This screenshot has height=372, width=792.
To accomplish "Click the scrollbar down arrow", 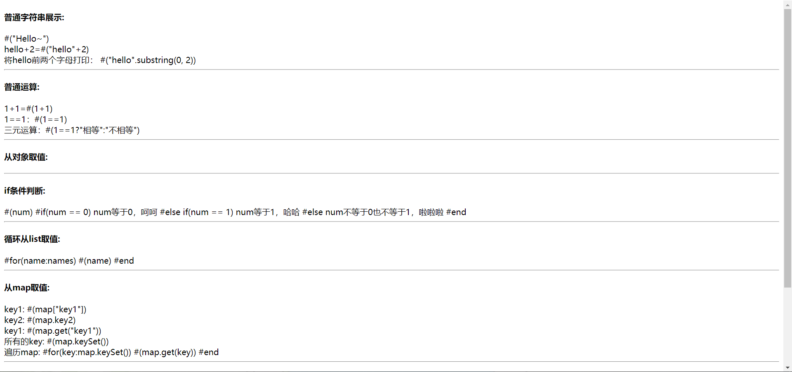I will click(x=787, y=367).
